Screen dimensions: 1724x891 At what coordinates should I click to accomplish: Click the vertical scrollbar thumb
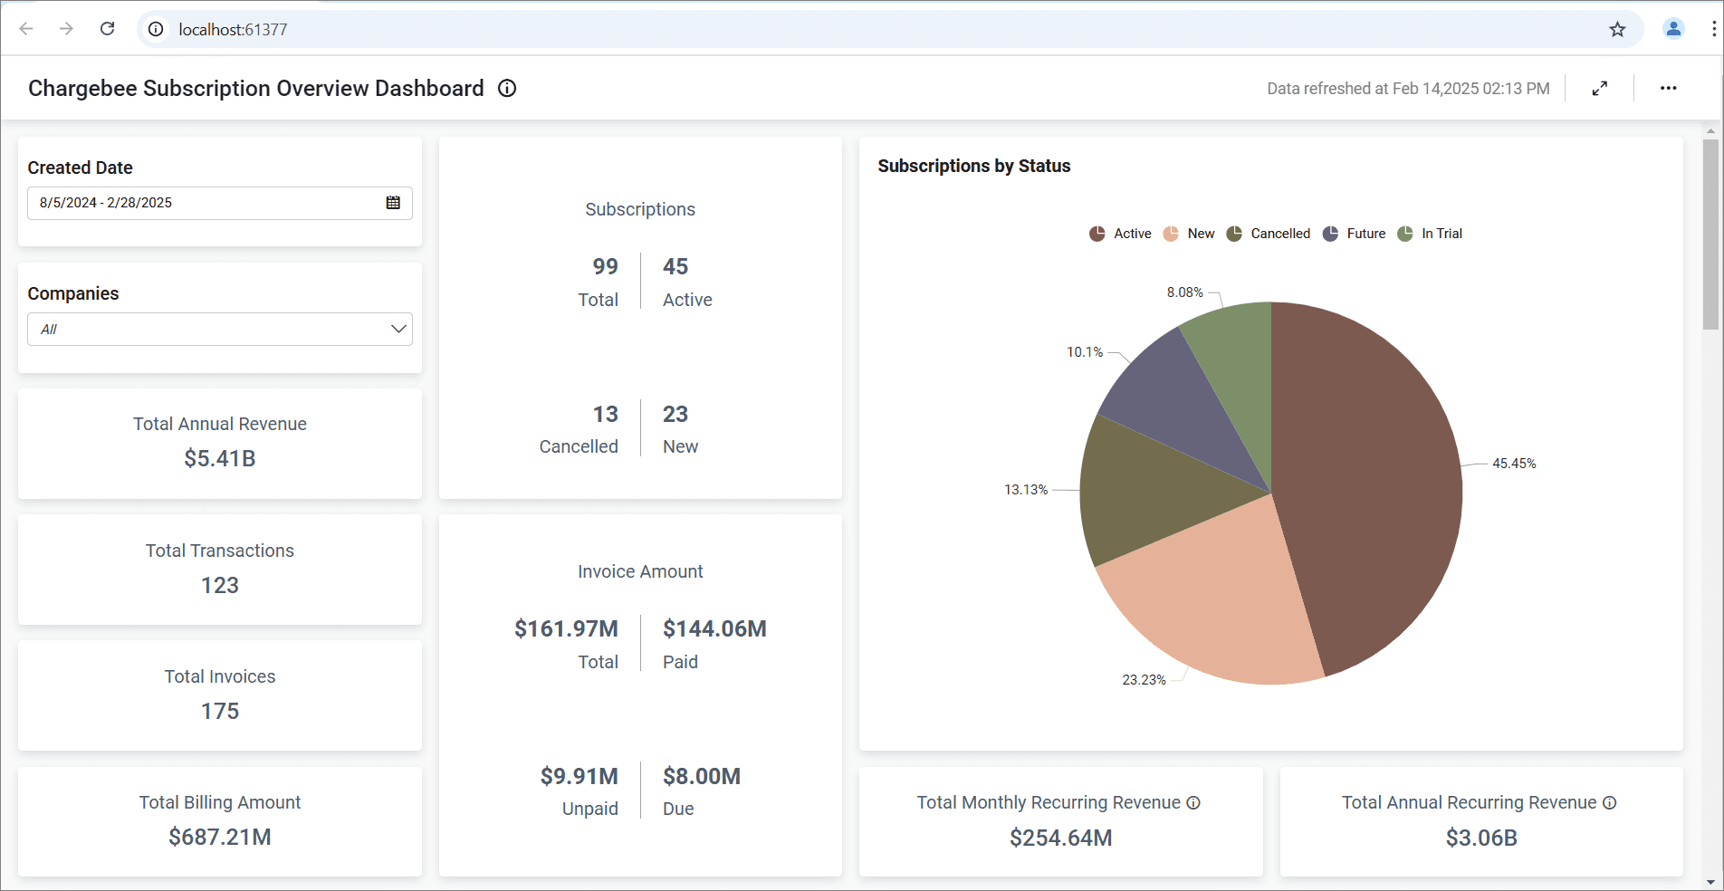(1710, 235)
